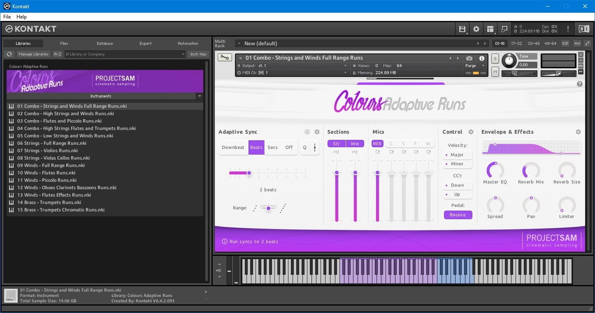
Task: Expand instrument name dropdown arrow
Action: (241, 58)
